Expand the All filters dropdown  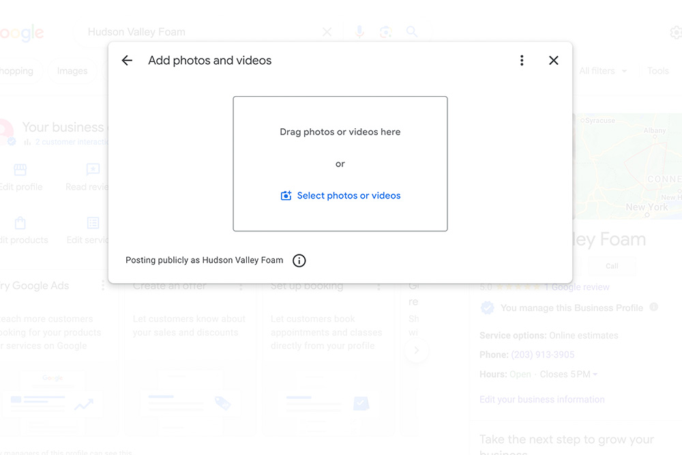[603, 70]
